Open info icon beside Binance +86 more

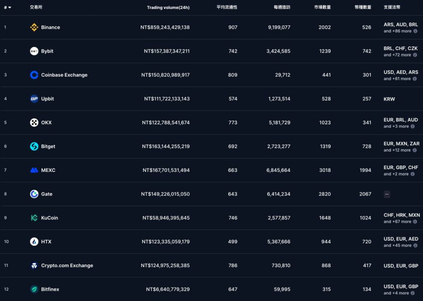coord(416,31)
